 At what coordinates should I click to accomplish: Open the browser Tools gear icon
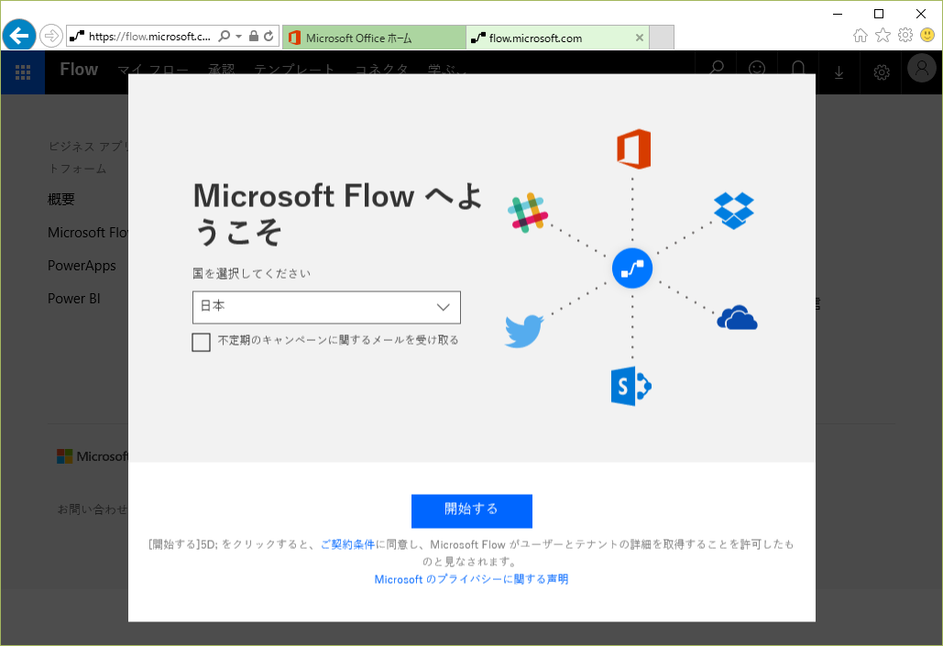click(905, 36)
